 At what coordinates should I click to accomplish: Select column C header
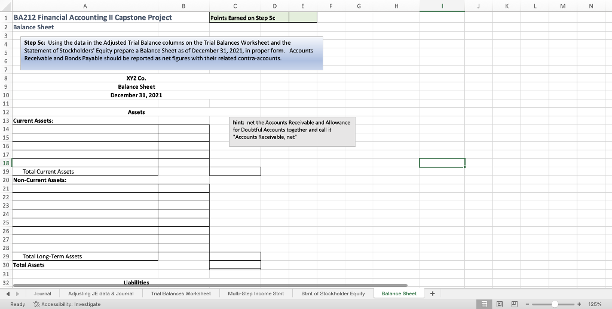tap(235, 6)
